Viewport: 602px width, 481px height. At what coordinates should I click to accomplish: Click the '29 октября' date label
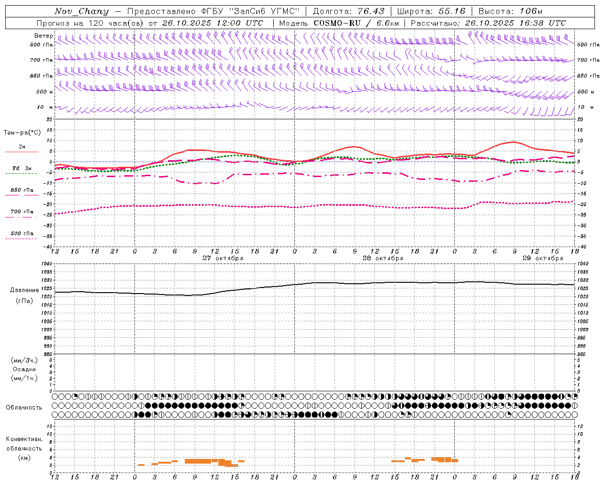[543, 258]
